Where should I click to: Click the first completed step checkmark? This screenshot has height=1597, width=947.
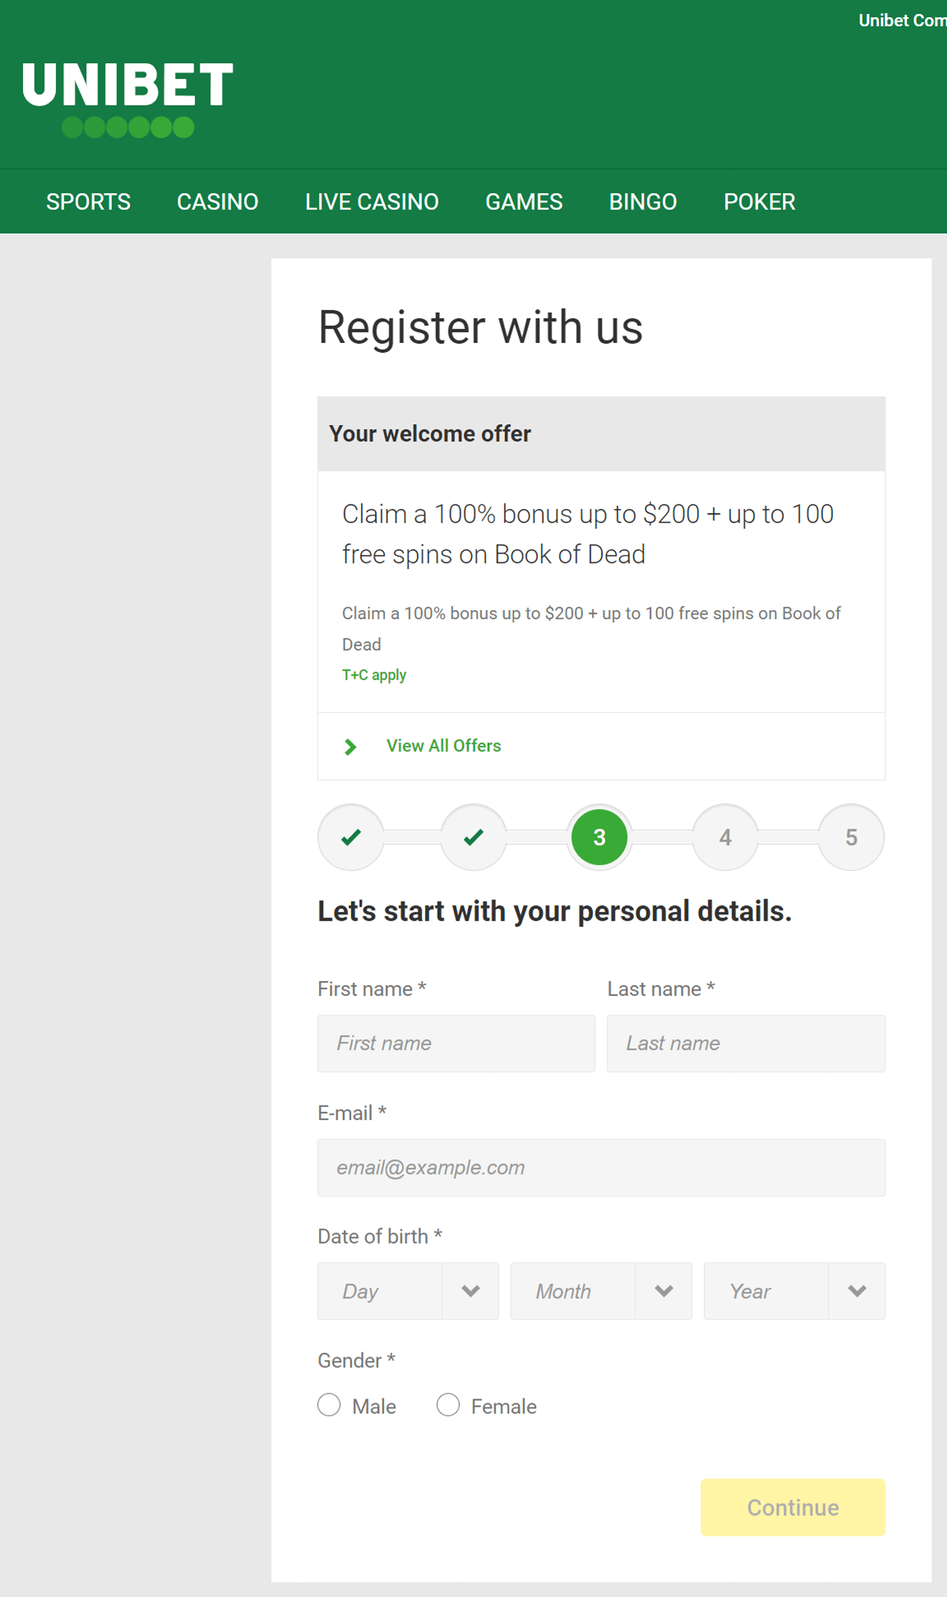tap(351, 837)
